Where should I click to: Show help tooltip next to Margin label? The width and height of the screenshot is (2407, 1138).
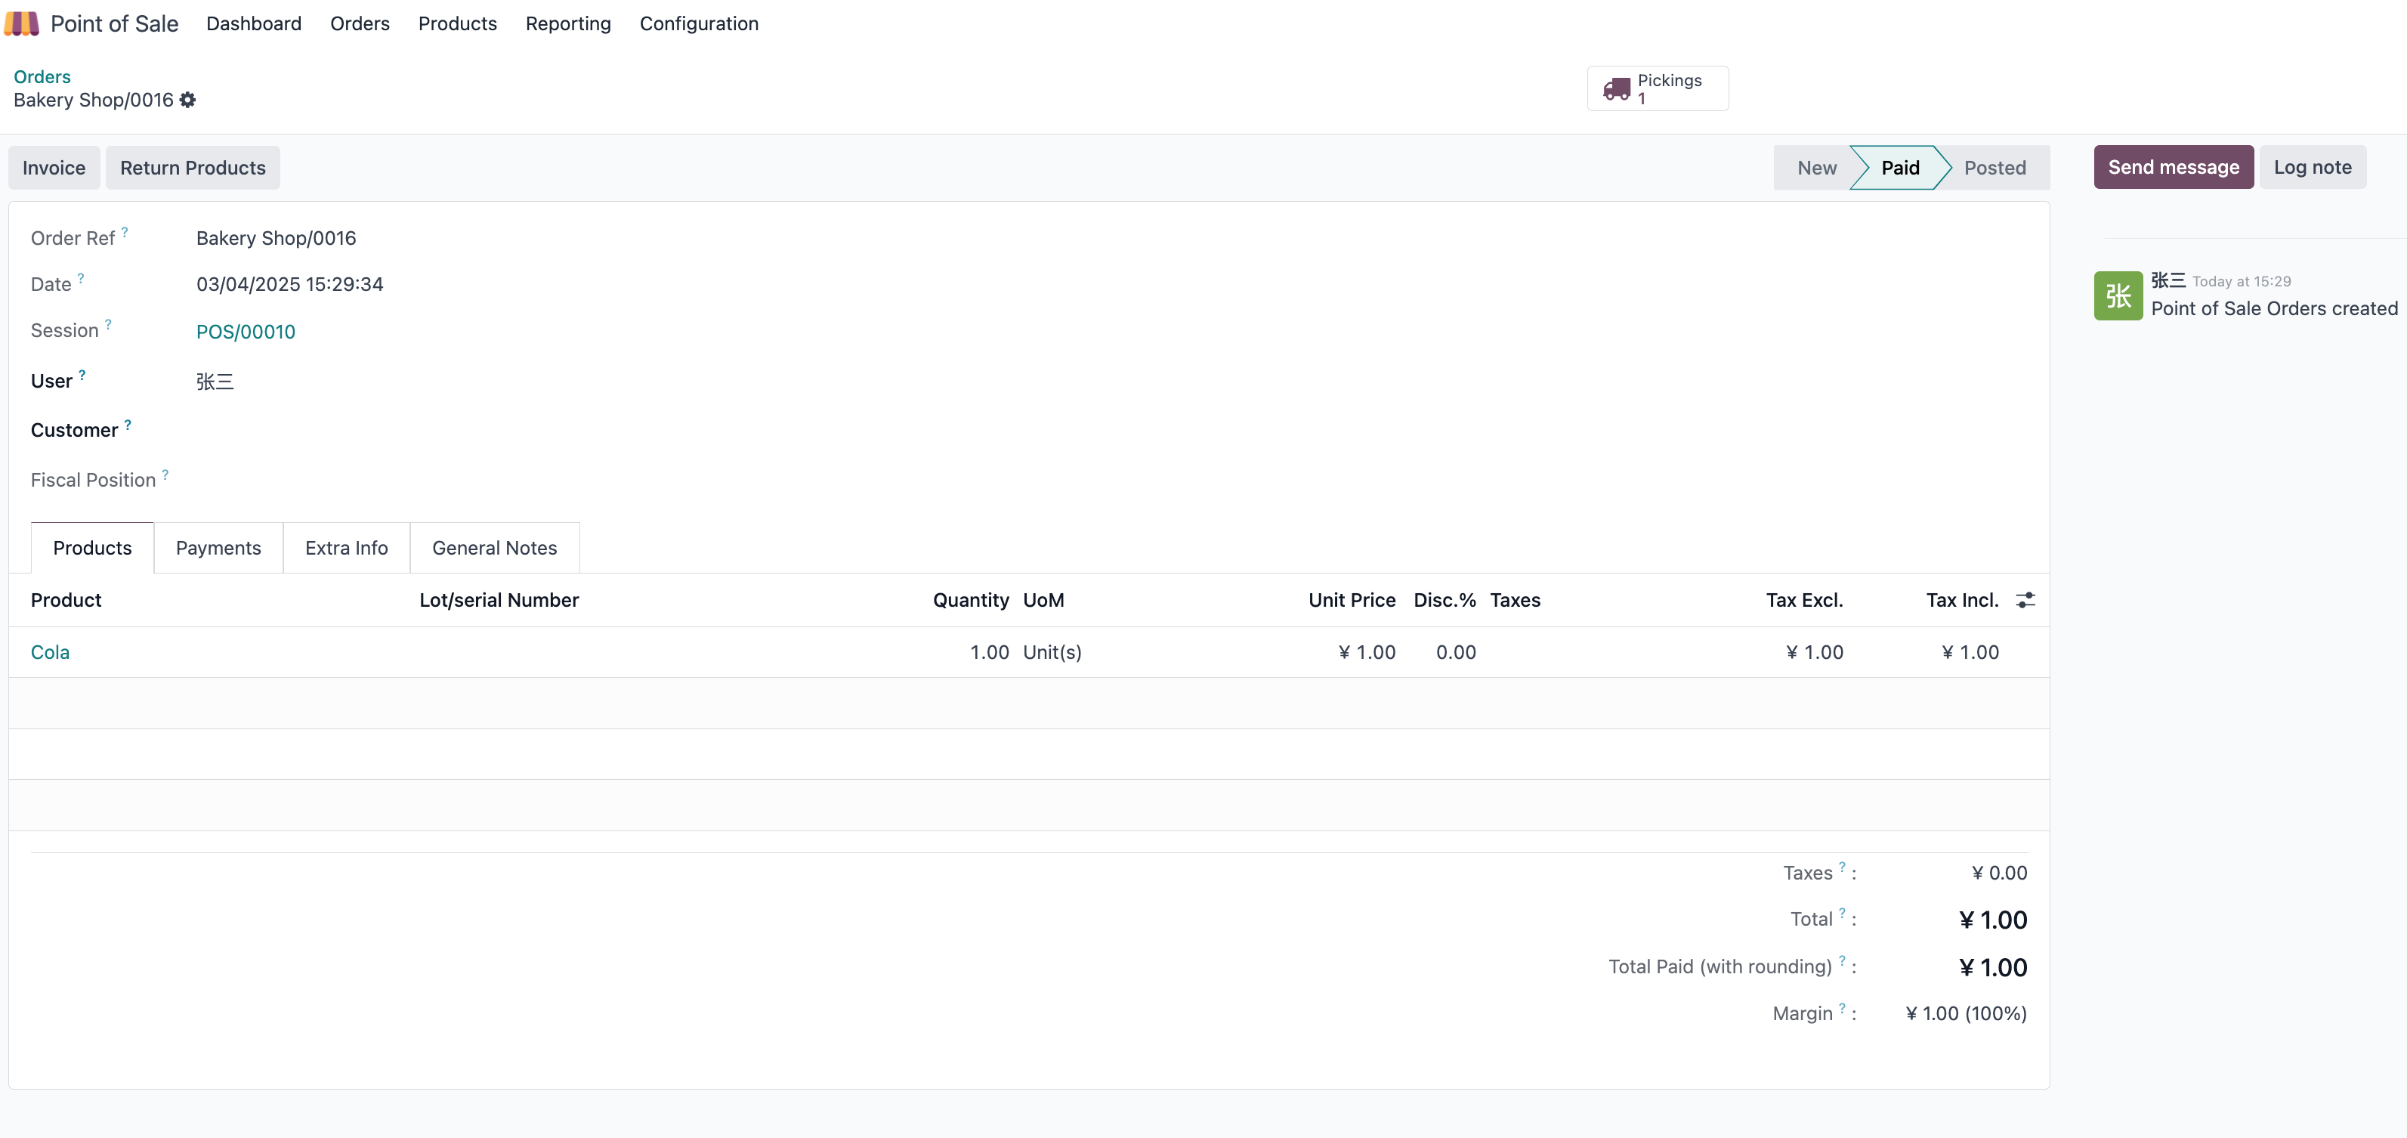[1842, 1007]
